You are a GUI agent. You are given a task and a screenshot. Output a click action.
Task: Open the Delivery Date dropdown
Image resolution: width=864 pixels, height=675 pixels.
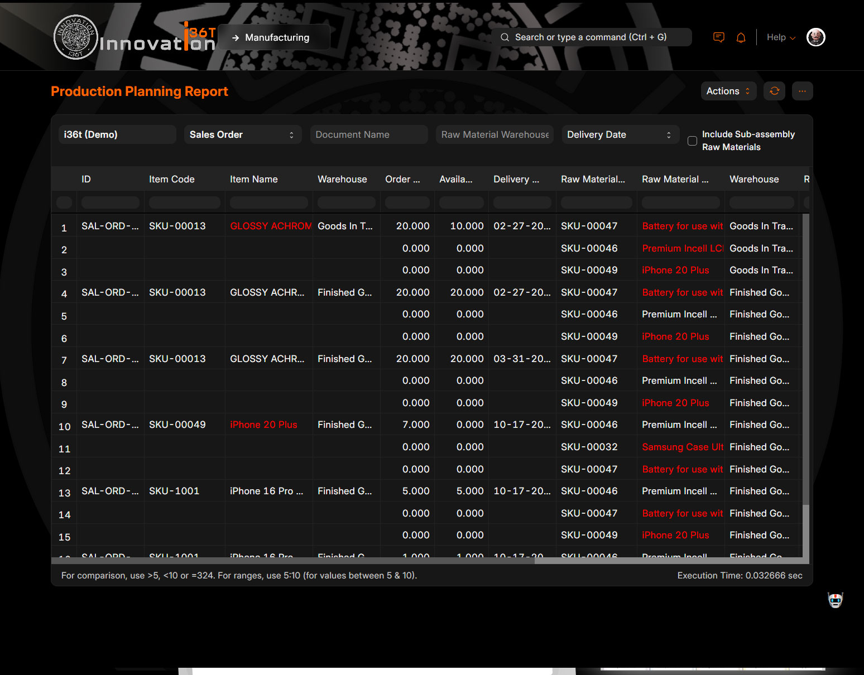point(620,134)
